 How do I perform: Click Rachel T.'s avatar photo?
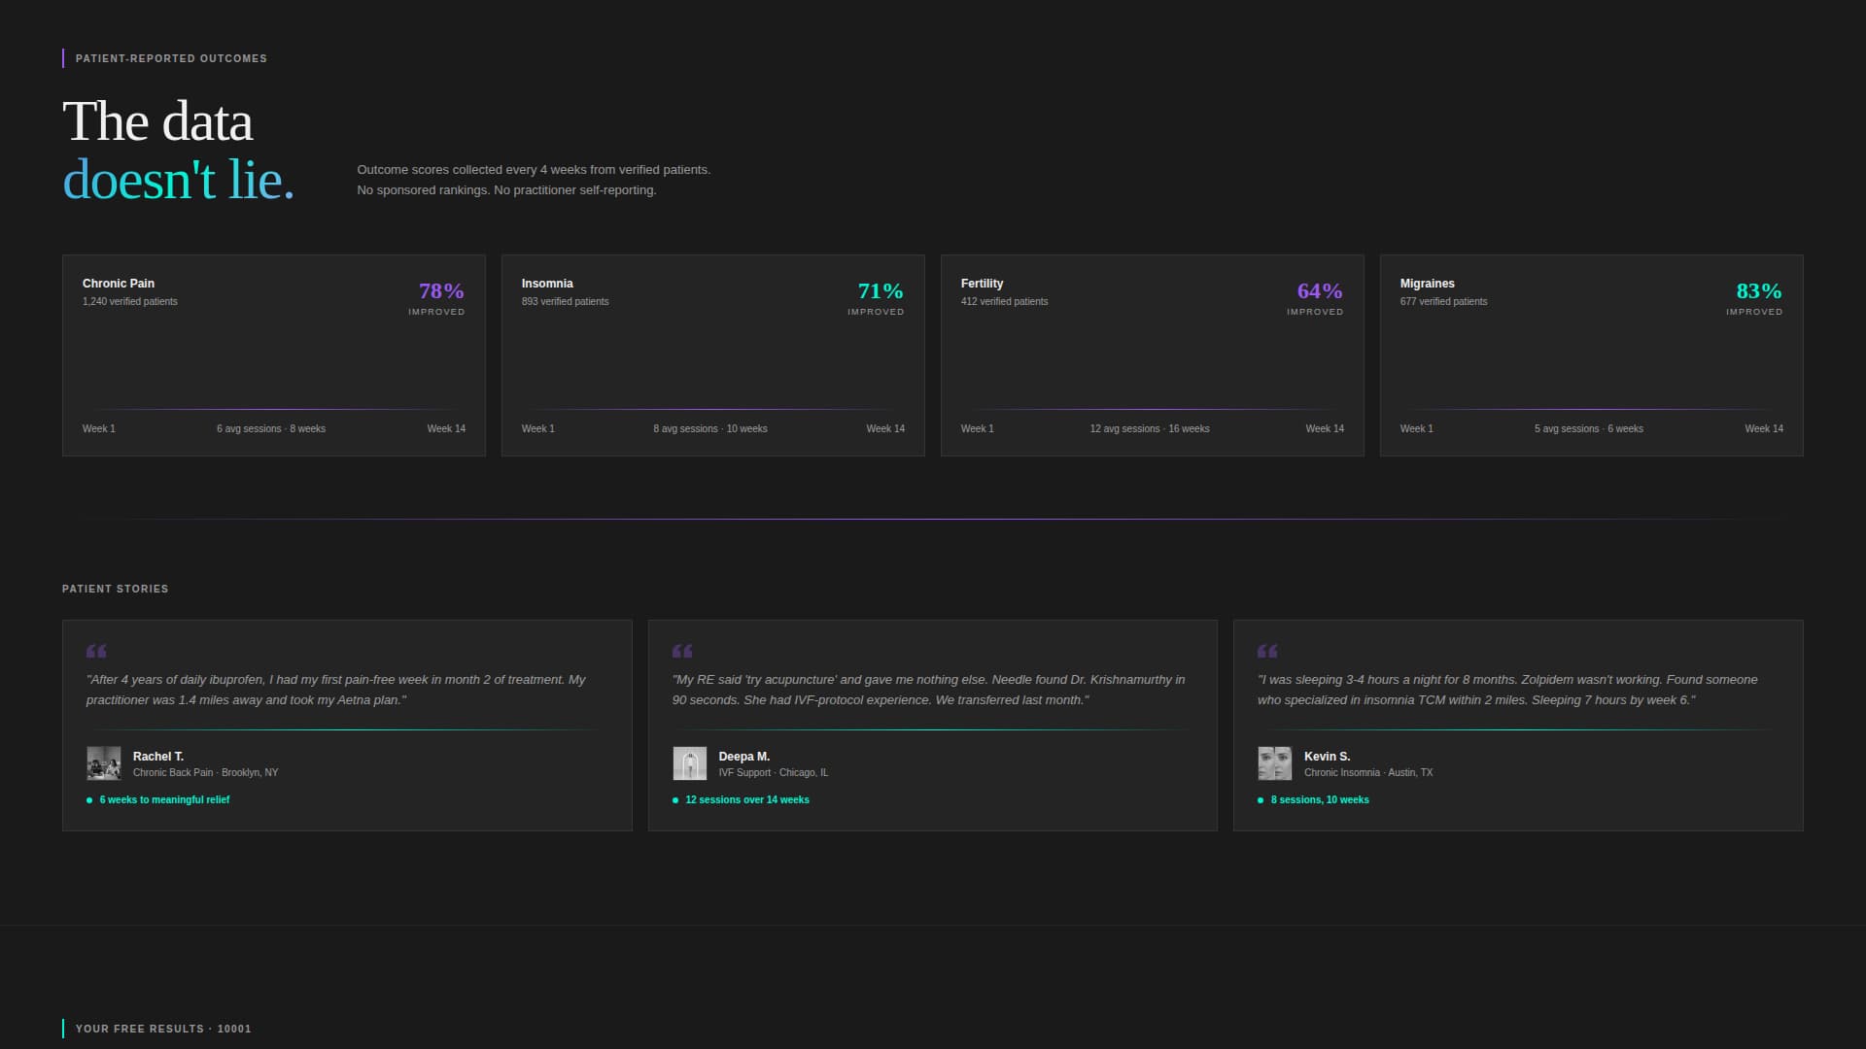click(104, 763)
